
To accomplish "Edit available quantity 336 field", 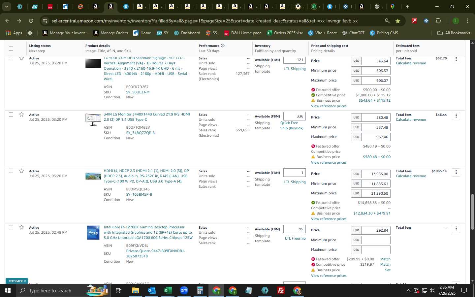I will click(295, 116).
